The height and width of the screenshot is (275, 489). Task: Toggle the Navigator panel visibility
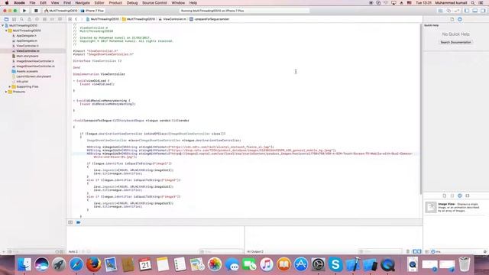pos(467,11)
